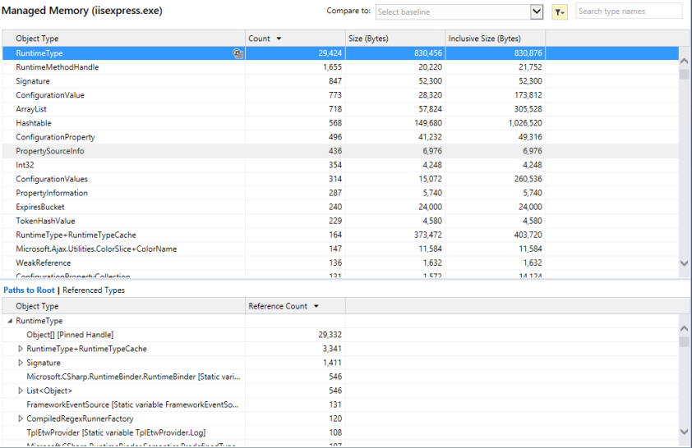This screenshot has width=692, height=448.
Task: Select the Microsoft.Ajax.Utilities.ColorSlice+ColorName row
Action: 340,249
